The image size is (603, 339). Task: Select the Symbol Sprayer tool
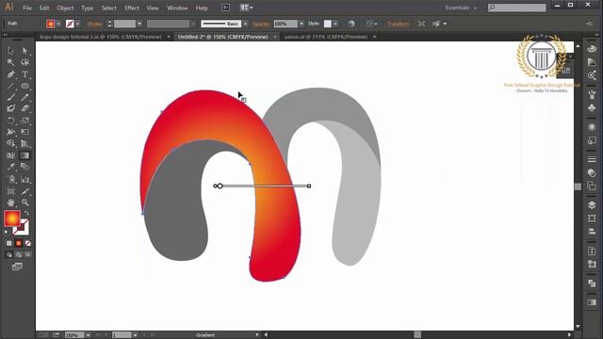point(10,179)
